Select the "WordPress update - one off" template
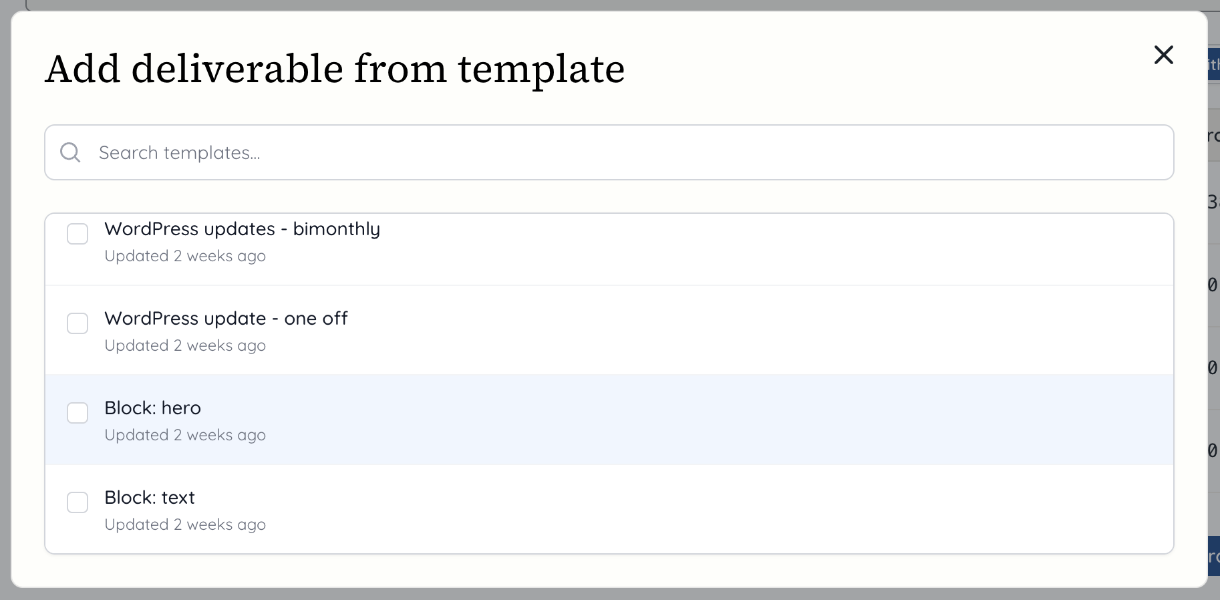The height and width of the screenshot is (600, 1220). [x=226, y=319]
